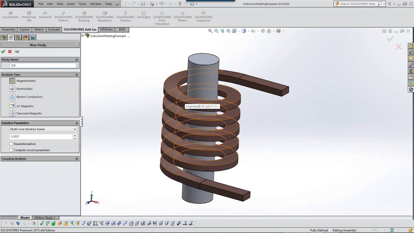Click Zoom to Fit in view toolbar
Image resolution: width=414 pixels, height=233 pixels.
pos(210,31)
